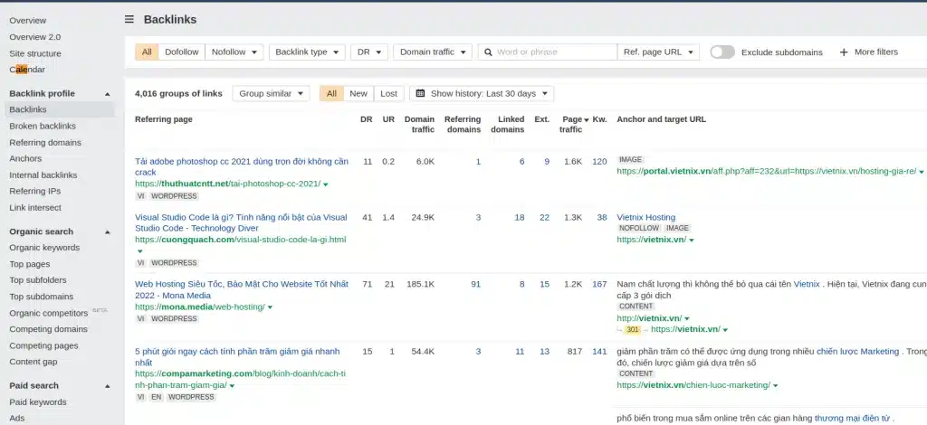Open Top pages in the sidebar

point(30,264)
